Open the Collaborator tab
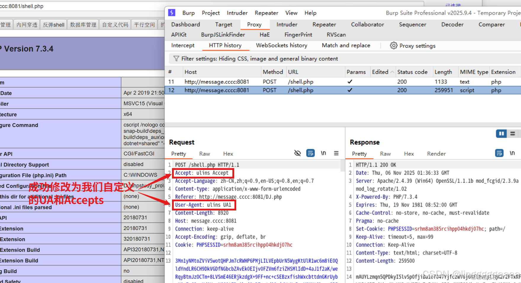Viewport: 521px width, 283px height. pyautogui.click(x=367, y=25)
